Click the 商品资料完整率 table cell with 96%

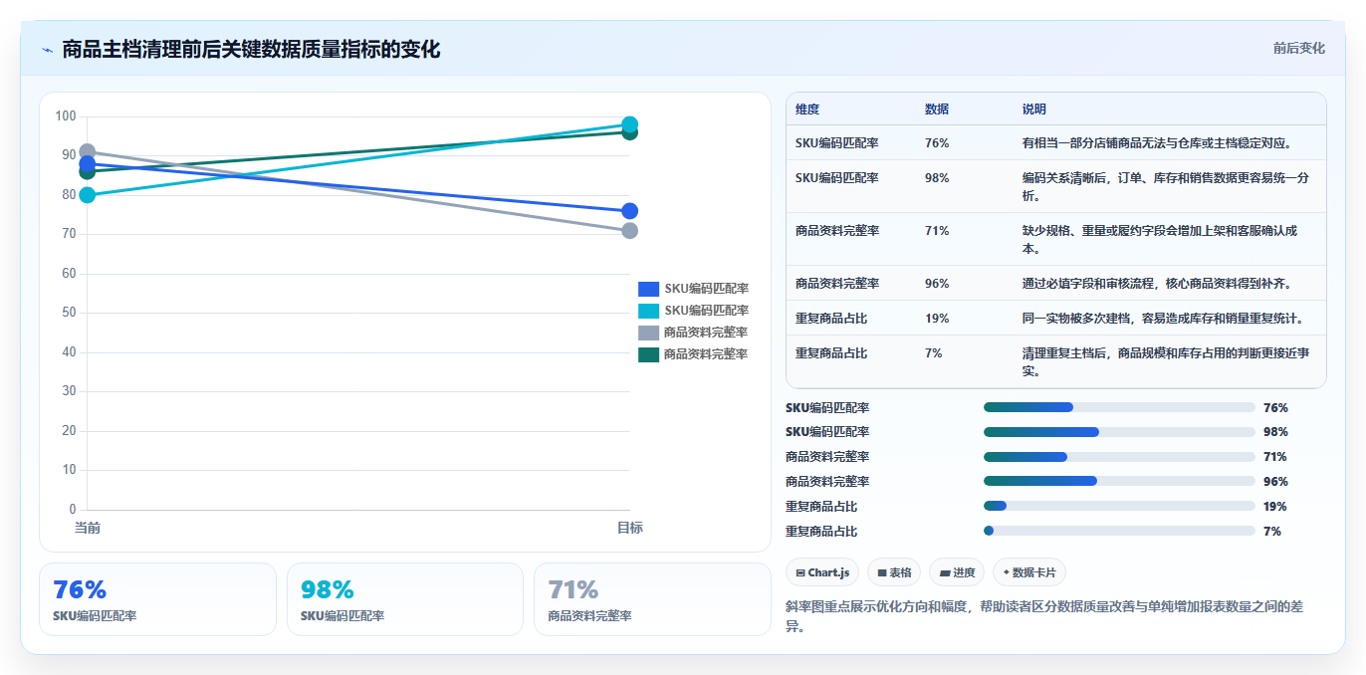point(837,283)
